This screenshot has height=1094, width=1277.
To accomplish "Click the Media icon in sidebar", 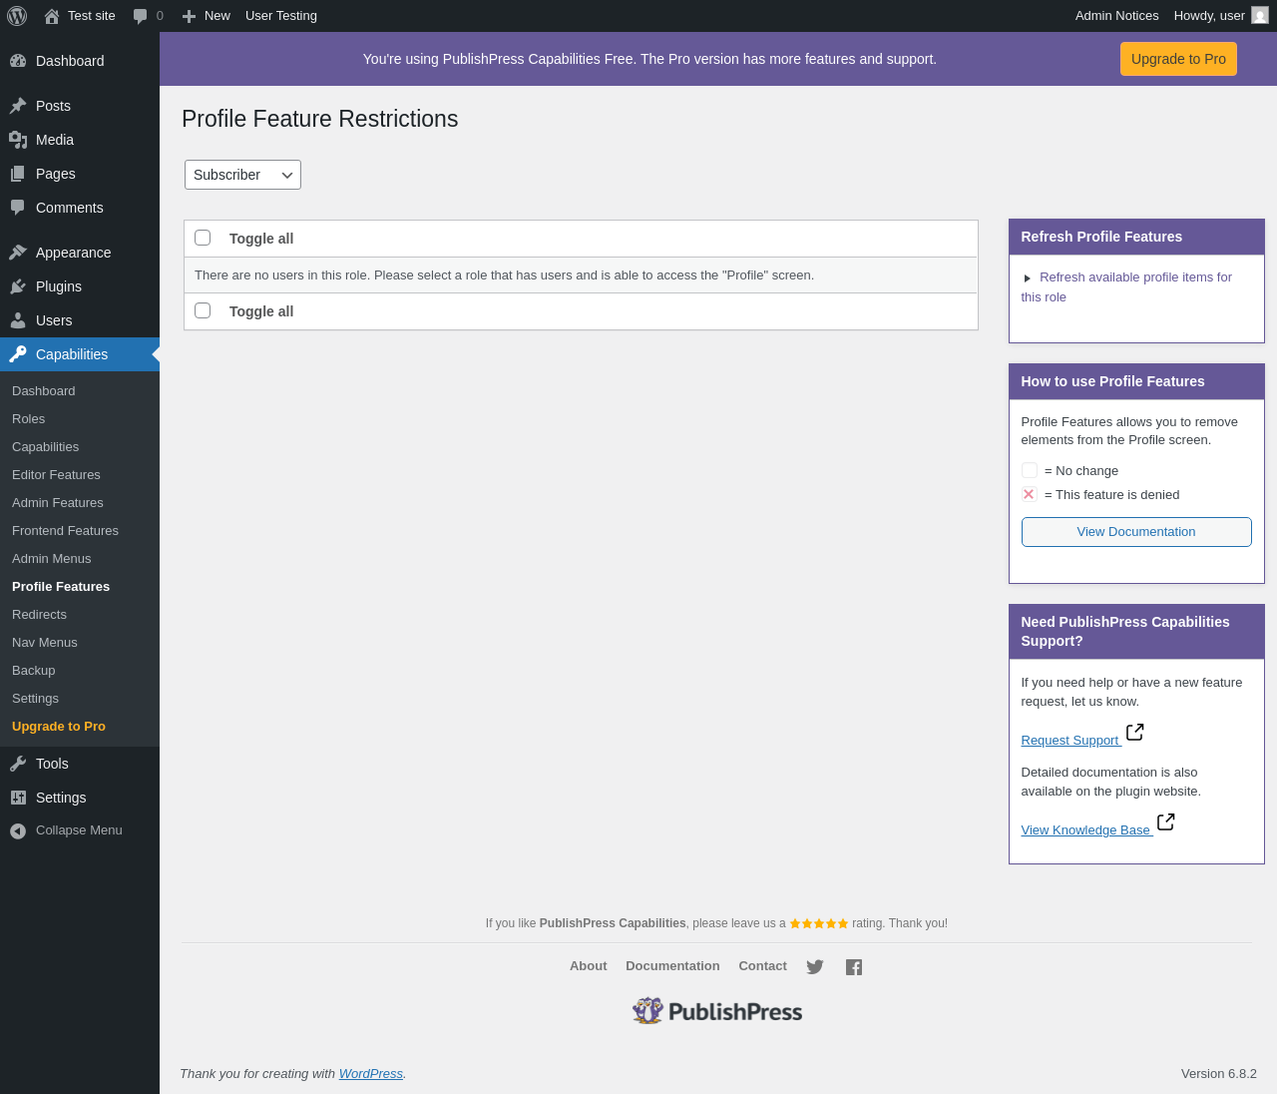I will coord(18,140).
